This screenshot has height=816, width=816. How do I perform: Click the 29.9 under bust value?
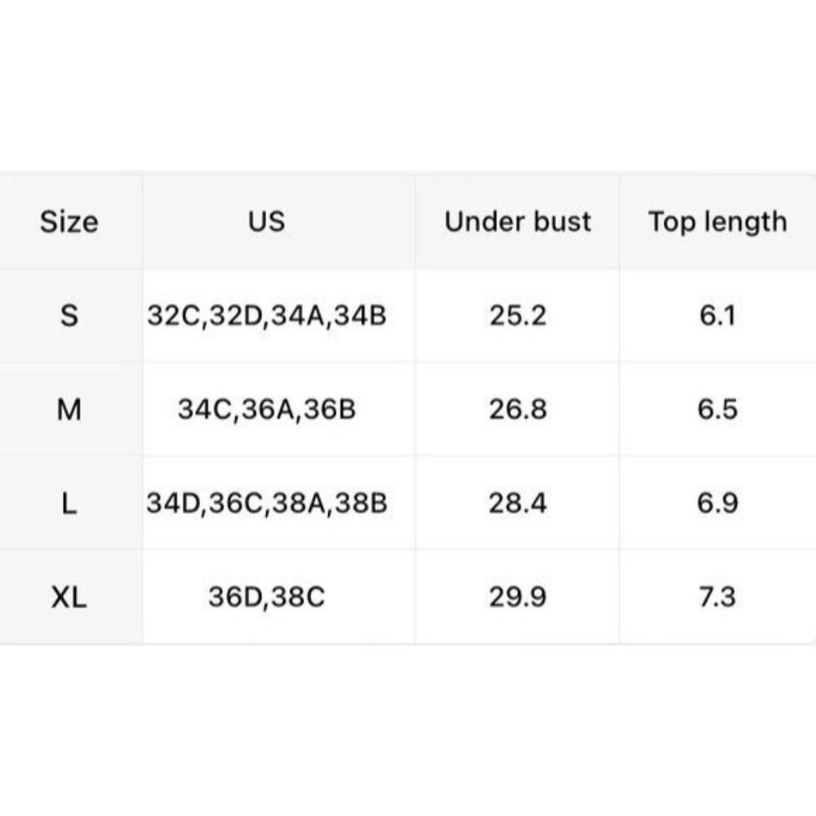(518, 597)
